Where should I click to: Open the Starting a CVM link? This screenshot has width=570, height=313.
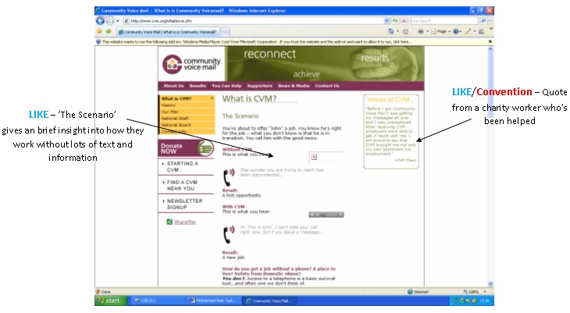183,166
